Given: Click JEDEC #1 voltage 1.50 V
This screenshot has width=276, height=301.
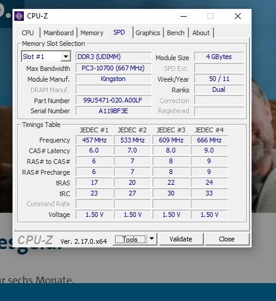Looking at the screenshot, I should (94, 215).
